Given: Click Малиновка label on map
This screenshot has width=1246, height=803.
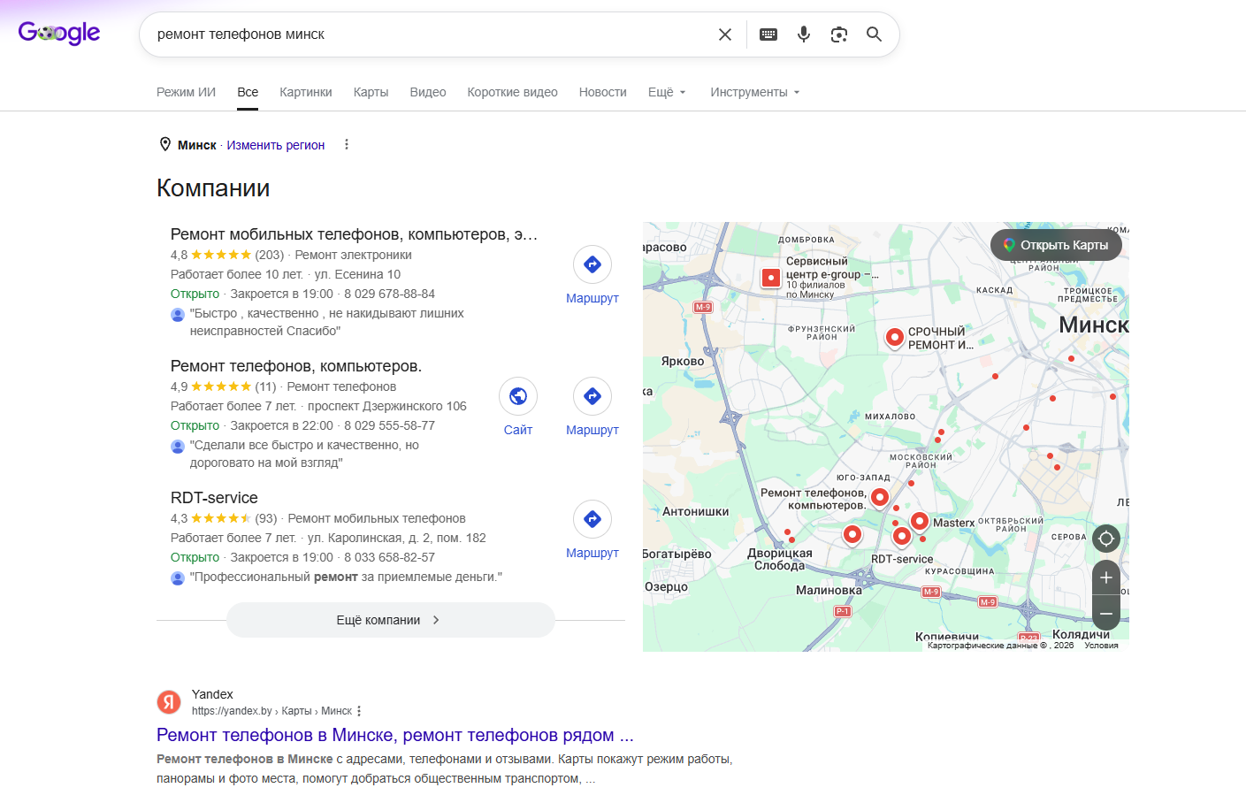Looking at the screenshot, I should [x=829, y=590].
